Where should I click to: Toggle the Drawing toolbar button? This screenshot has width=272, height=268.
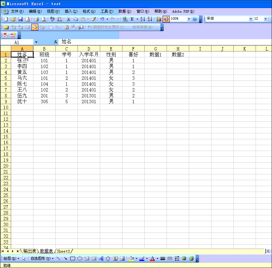pos(166,19)
